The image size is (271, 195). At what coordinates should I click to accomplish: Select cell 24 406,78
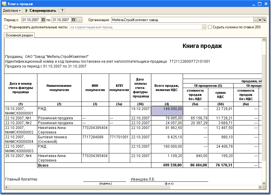pos(221,149)
